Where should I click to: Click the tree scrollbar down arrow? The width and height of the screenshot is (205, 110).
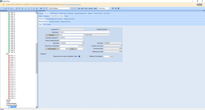(x=37, y=107)
